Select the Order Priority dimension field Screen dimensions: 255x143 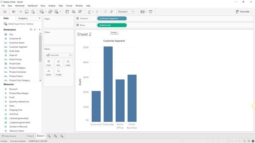click(16, 59)
